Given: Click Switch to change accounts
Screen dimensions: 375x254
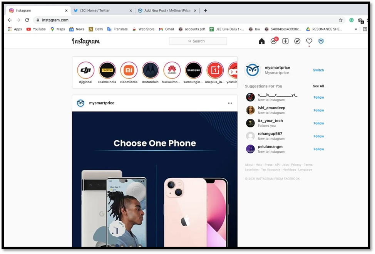Looking at the screenshot, I should [x=318, y=70].
